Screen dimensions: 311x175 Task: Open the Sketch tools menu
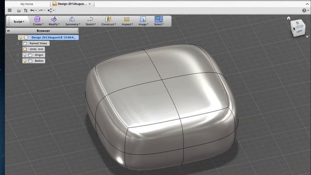pyautogui.click(x=91, y=21)
